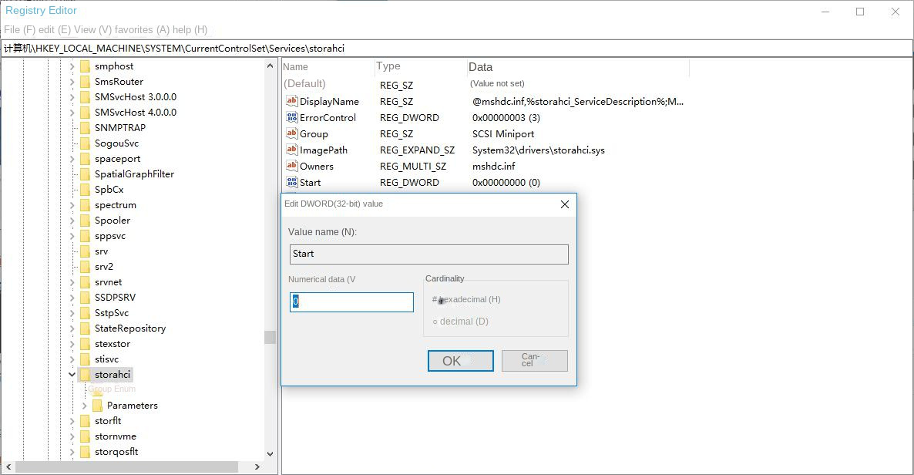Click the Spooler folder icon
Viewport: 914px width, 475px height.
click(x=85, y=221)
